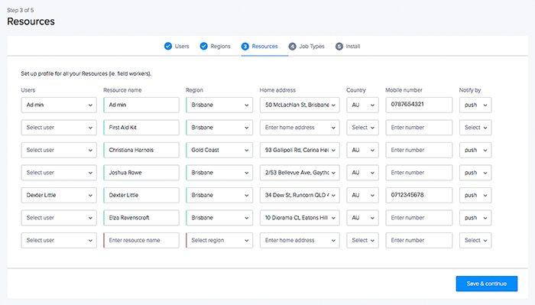Open Notify by Select for First Aid Kit
The height and width of the screenshot is (305, 535).
pyautogui.click(x=475, y=127)
